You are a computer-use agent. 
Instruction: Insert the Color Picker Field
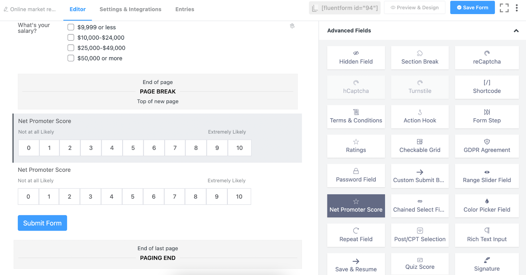[487, 206]
